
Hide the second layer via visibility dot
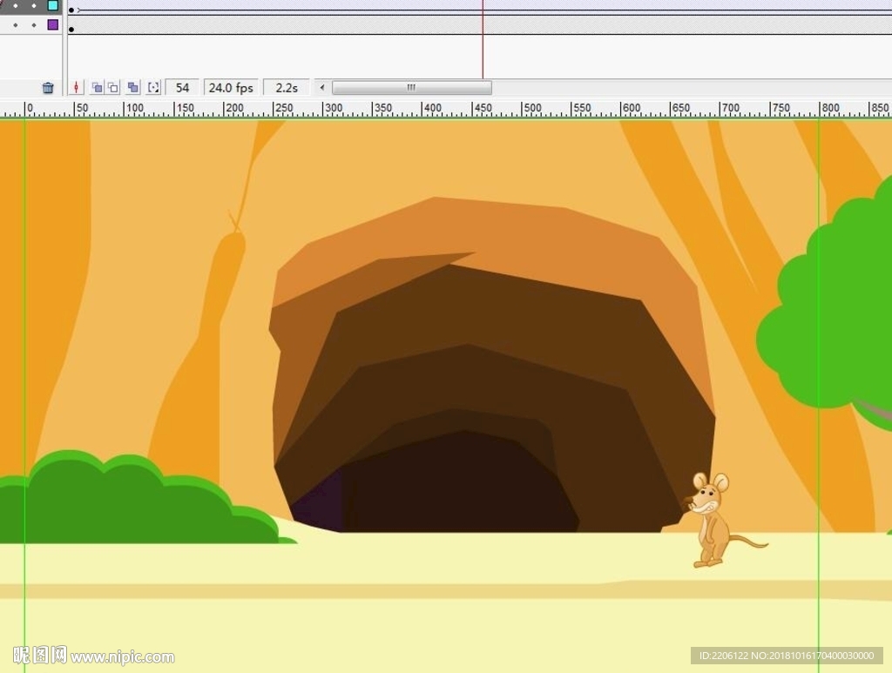coord(16,25)
